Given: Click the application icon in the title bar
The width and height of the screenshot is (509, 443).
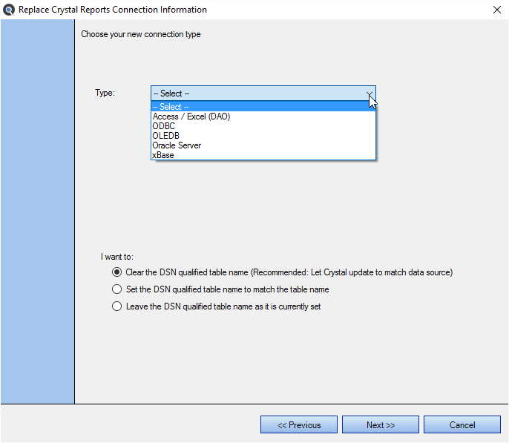Looking at the screenshot, I should click(8, 10).
